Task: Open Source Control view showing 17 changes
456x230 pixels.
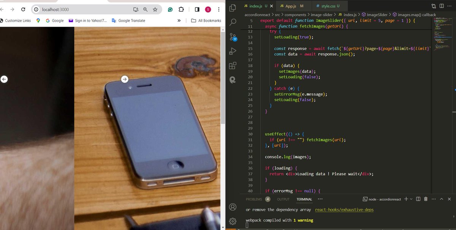Action: 233,37
